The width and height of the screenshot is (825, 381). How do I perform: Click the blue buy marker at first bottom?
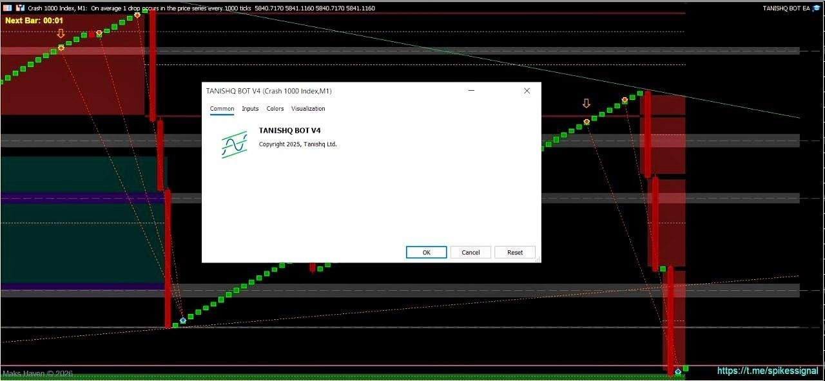[x=183, y=320]
